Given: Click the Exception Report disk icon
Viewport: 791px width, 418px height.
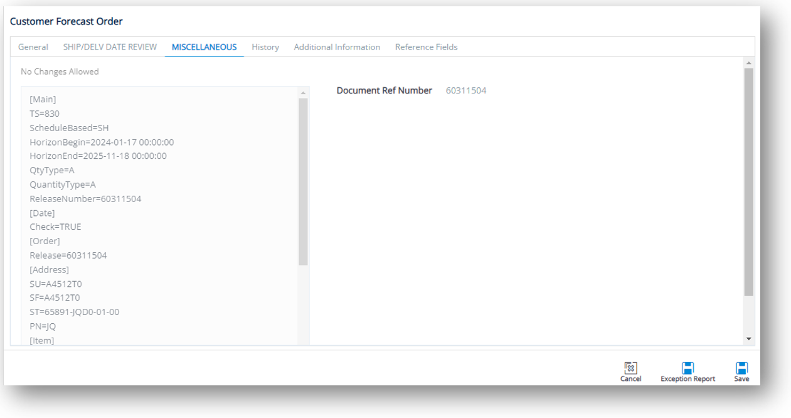Looking at the screenshot, I should click(687, 368).
